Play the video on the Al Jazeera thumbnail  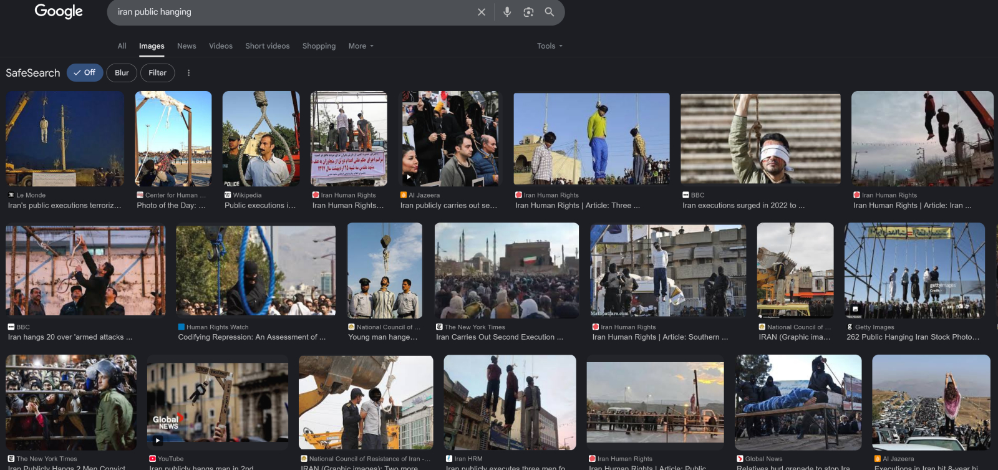point(409,177)
